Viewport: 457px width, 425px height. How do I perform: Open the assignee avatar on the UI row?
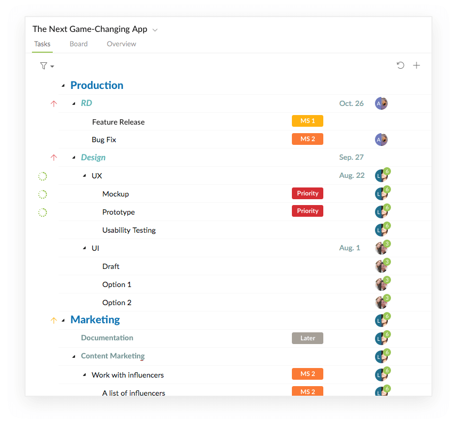click(382, 248)
